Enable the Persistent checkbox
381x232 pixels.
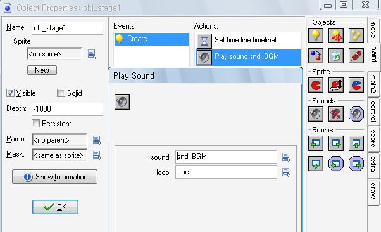click(35, 123)
